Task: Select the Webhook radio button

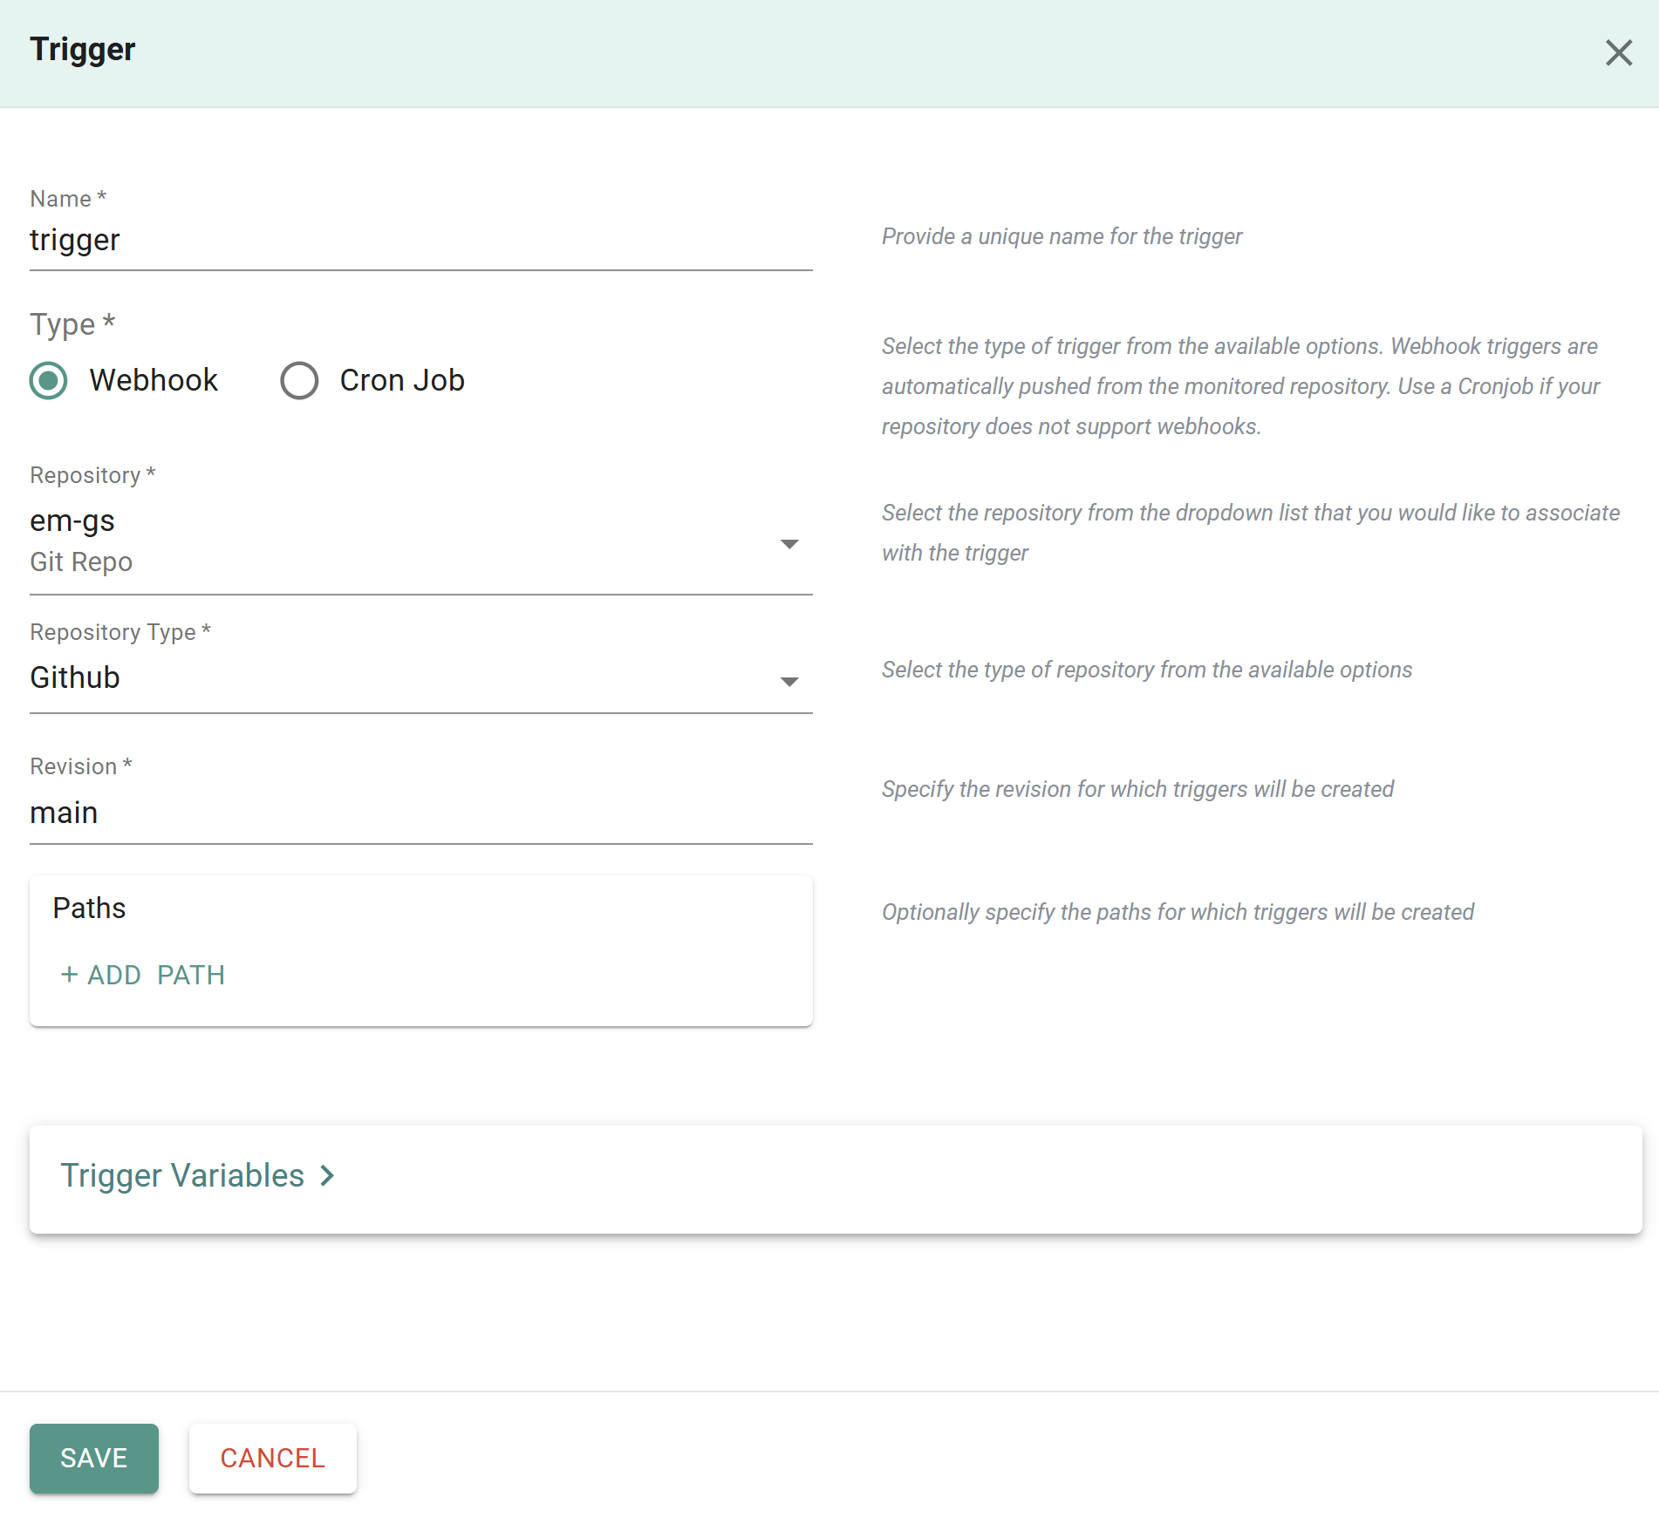Action: (49, 381)
